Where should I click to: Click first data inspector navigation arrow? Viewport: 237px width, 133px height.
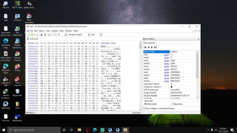145,47
